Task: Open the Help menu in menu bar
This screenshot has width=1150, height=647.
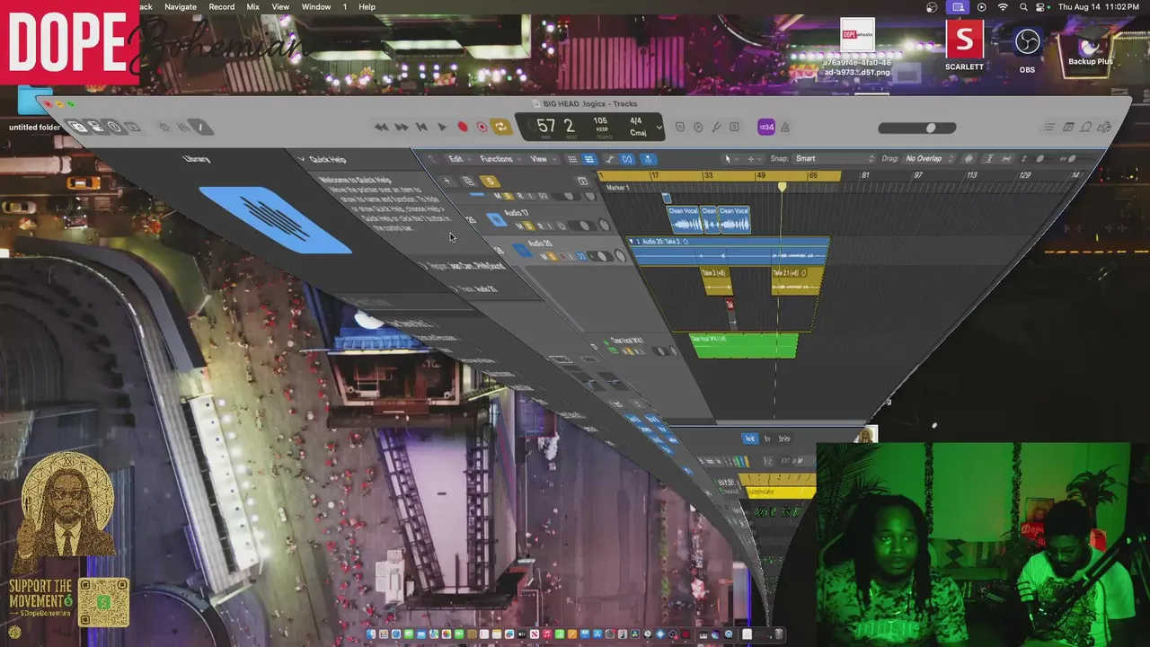Action: click(367, 6)
